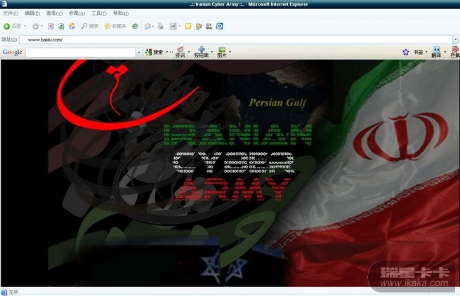Click the Address (地址) label
The height and width of the screenshot is (296, 460).
pos(9,39)
